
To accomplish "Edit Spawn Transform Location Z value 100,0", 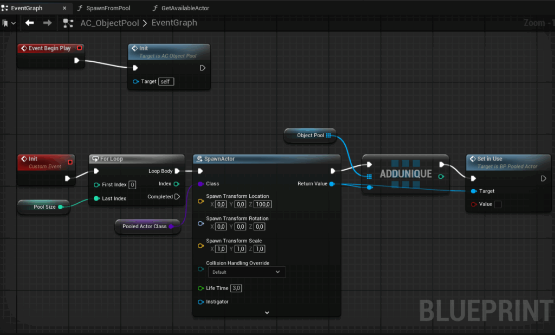I will tap(263, 204).
